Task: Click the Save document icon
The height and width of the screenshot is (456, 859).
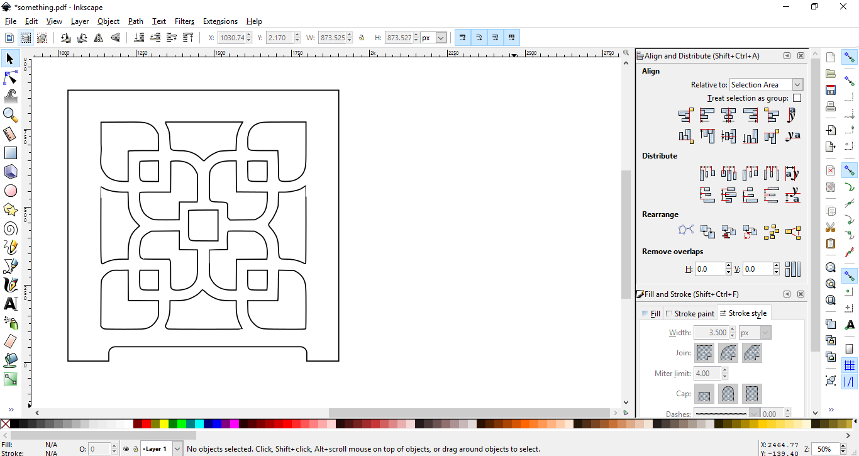Action: [831, 90]
